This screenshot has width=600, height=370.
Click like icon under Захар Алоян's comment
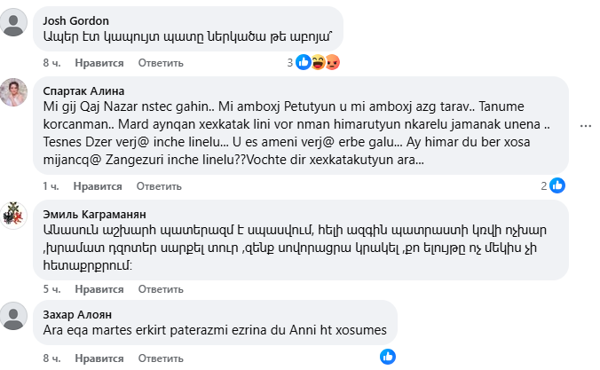click(388, 357)
